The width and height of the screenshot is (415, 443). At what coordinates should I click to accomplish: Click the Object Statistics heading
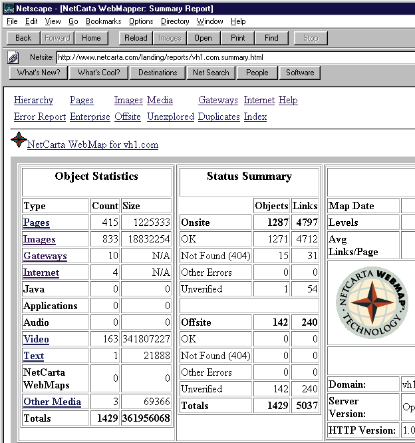pyautogui.click(x=96, y=177)
